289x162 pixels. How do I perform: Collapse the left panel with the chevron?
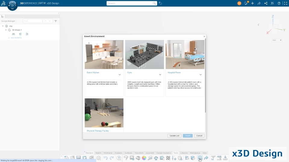point(59,13)
